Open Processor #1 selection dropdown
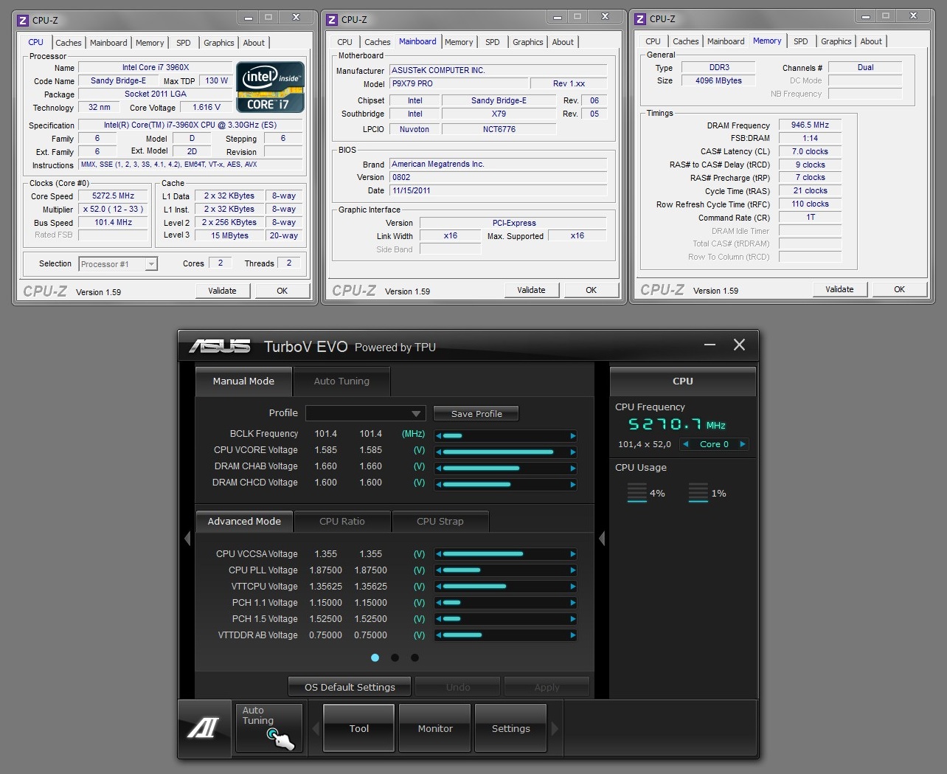947x774 pixels. click(x=118, y=263)
